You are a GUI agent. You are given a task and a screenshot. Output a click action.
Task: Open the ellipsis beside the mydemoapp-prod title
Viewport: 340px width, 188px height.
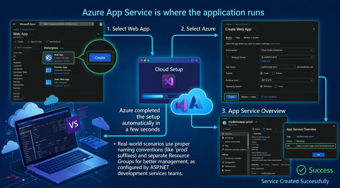click(260, 122)
